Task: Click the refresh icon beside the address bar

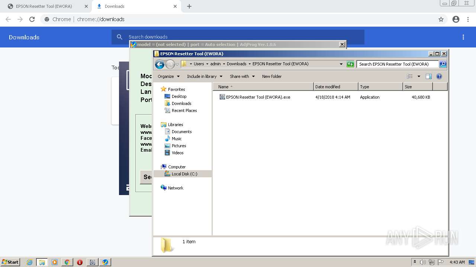Action: coord(350,64)
